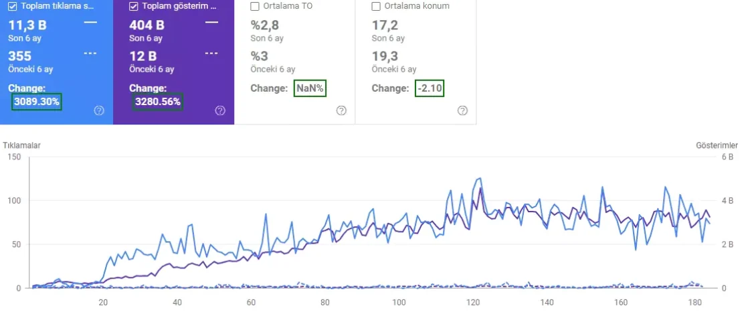Click solid line legend in clicks card
Viewport: 742px width, 312px height.
[90, 23]
